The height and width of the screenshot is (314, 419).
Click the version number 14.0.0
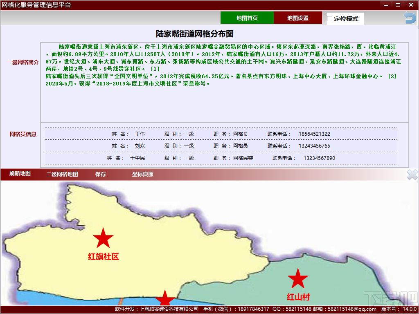pyautogui.click(x=410, y=309)
